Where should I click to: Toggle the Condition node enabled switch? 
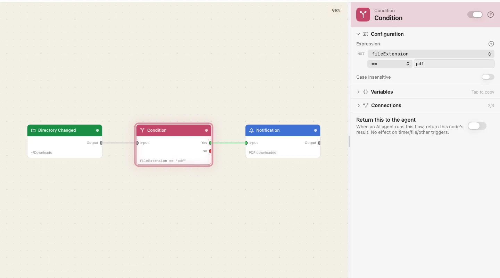(x=475, y=15)
